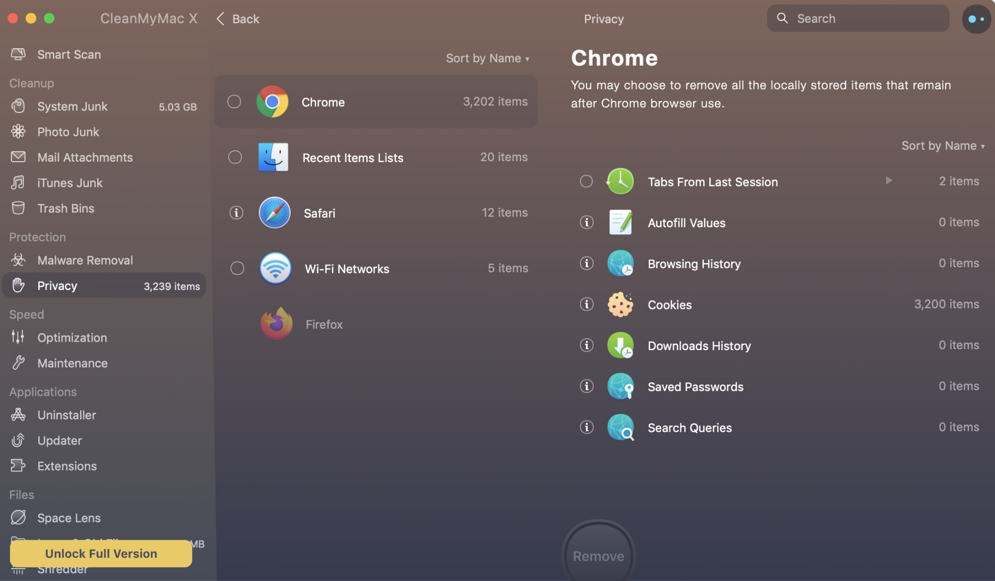The image size is (995, 581).
Task: Open Trash Bins module icon
Action: click(18, 208)
